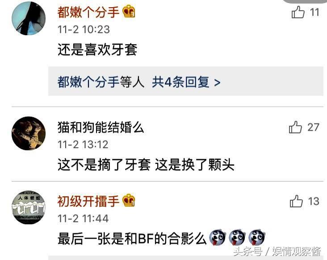Click the timestamp 11-2 13:12
The height and width of the screenshot is (260, 327).
coord(83,144)
